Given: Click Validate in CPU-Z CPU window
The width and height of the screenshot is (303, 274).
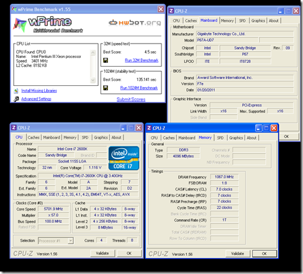Looking at the screenshot, I should pos(102,253).
